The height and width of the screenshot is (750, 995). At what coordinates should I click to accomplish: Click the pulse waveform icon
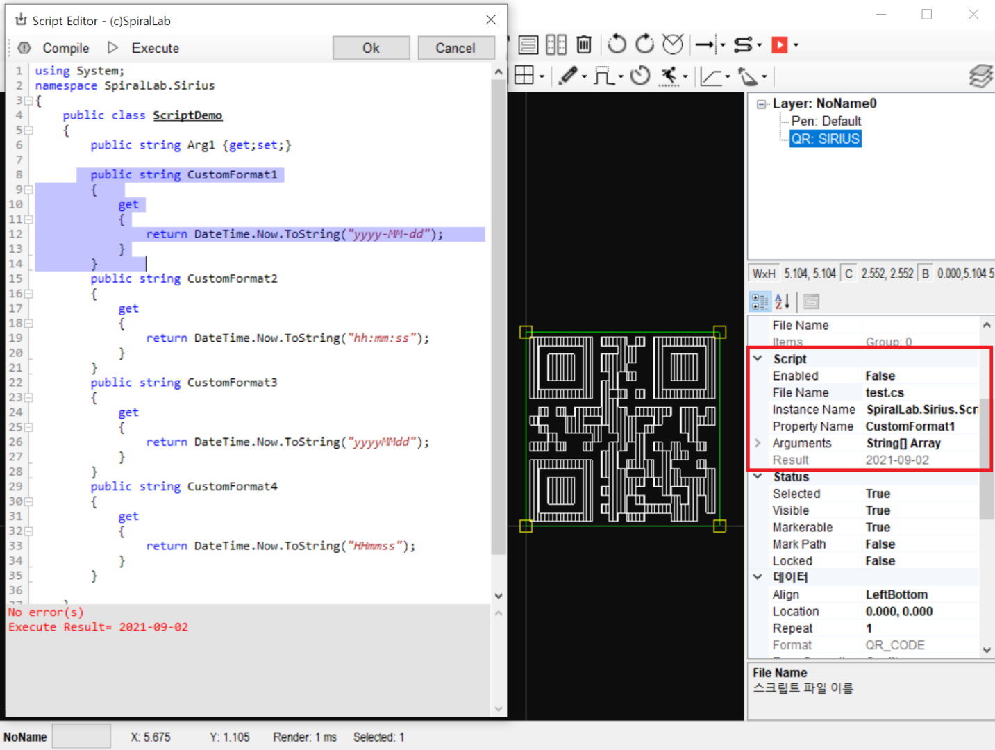click(x=604, y=75)
